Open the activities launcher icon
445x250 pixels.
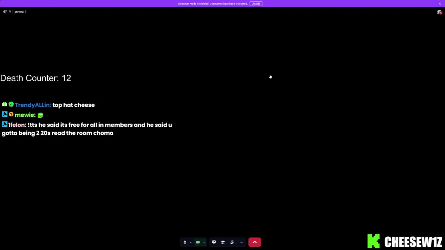tap(223, 242)
